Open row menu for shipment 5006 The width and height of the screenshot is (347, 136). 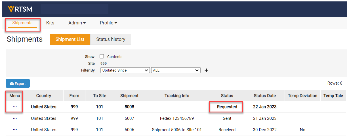coord(15,130)
